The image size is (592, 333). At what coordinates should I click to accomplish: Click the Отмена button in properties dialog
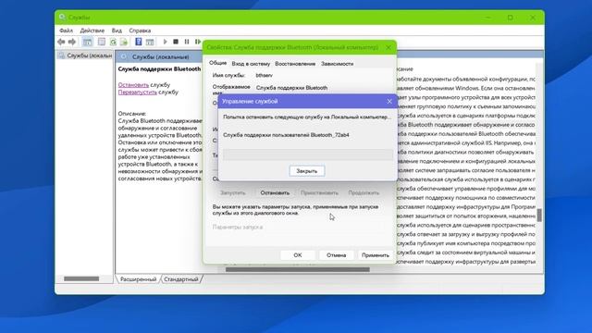(x=336, y=255)
